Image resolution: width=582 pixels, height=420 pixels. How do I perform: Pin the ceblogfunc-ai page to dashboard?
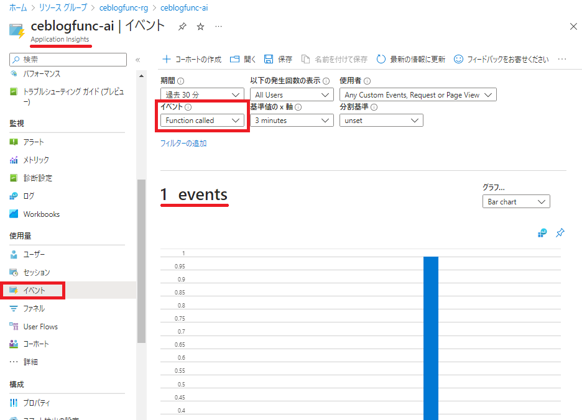pyautogui.click(x=182, y=27)
